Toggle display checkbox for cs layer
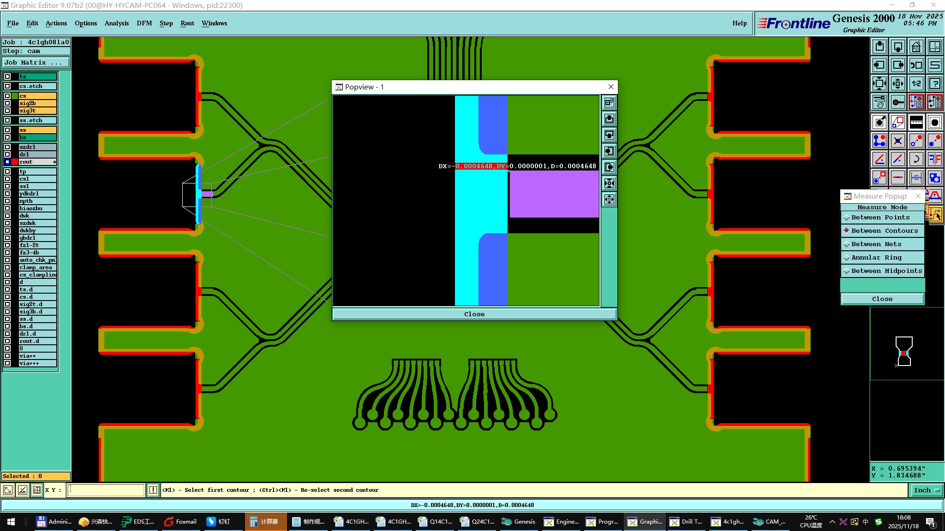Screen dimensions: 945x531 [7, 96]
